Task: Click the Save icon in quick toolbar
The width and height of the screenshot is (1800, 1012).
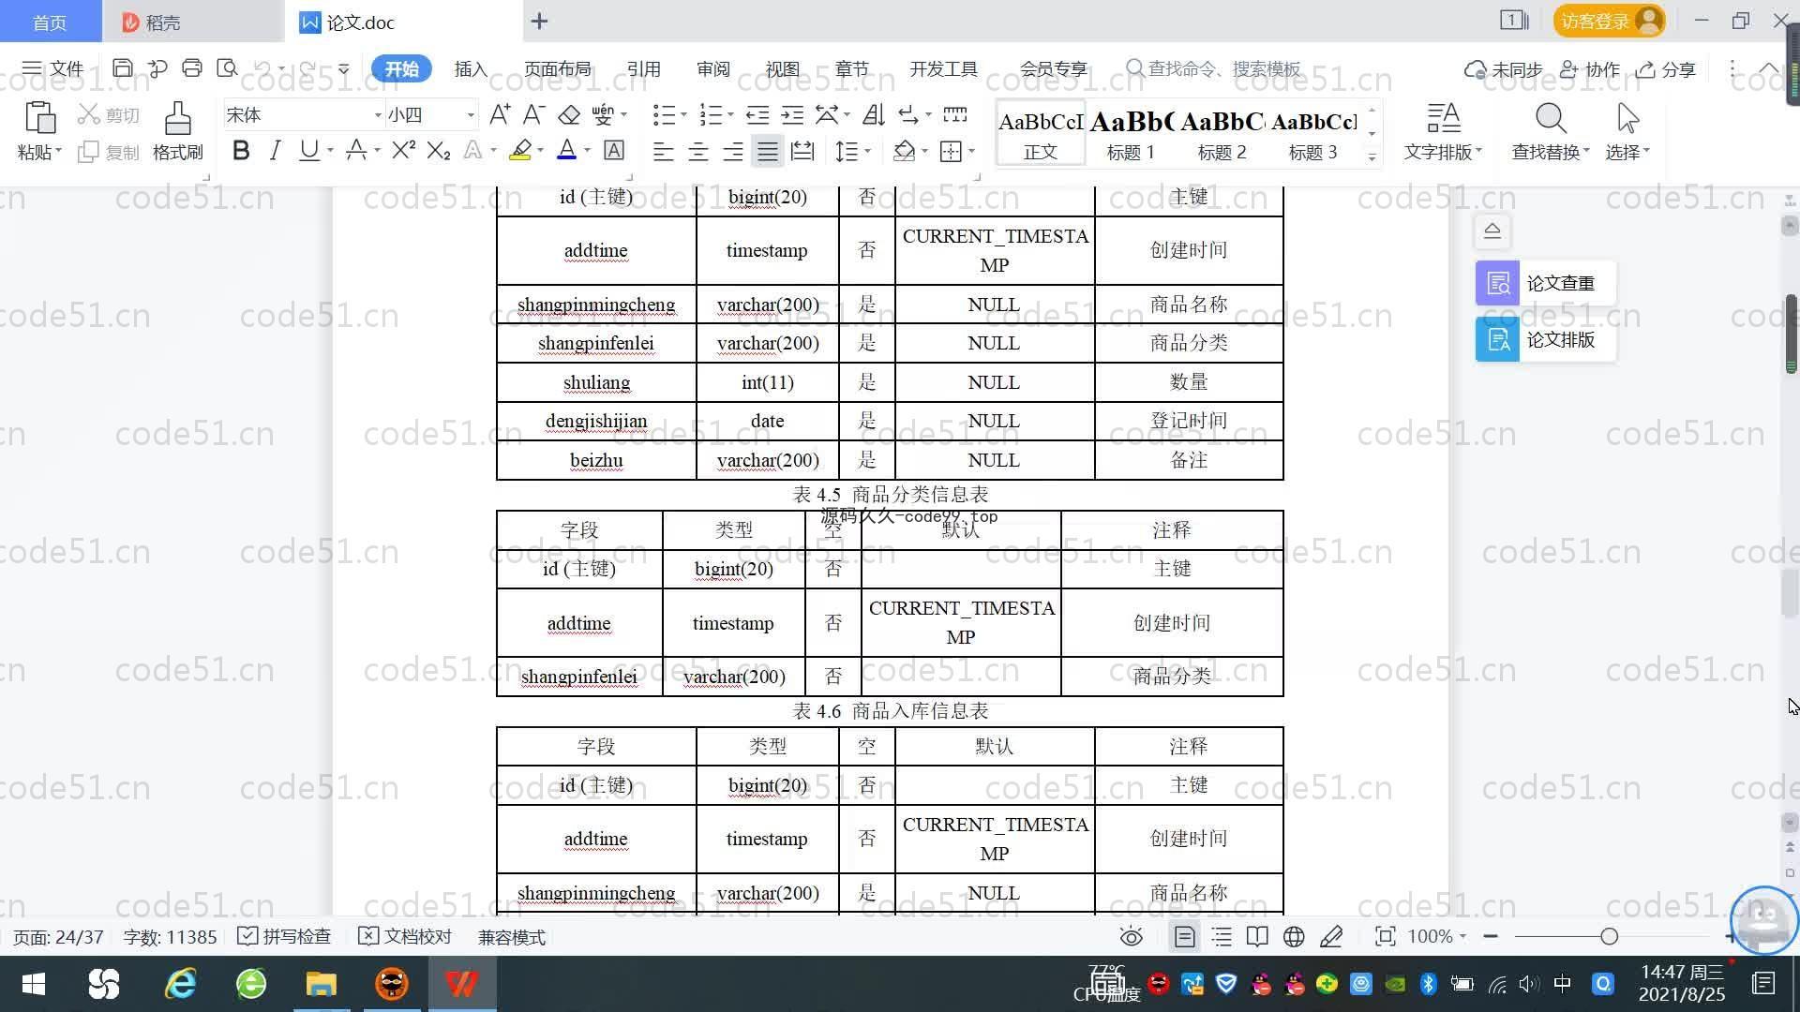Action: (122, 68)
